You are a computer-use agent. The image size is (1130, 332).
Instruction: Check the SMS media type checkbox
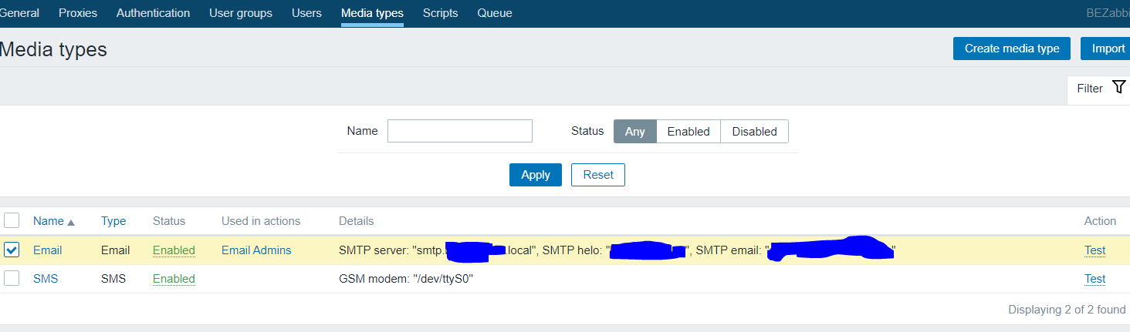pyautogui.click(x=12, y=279)
